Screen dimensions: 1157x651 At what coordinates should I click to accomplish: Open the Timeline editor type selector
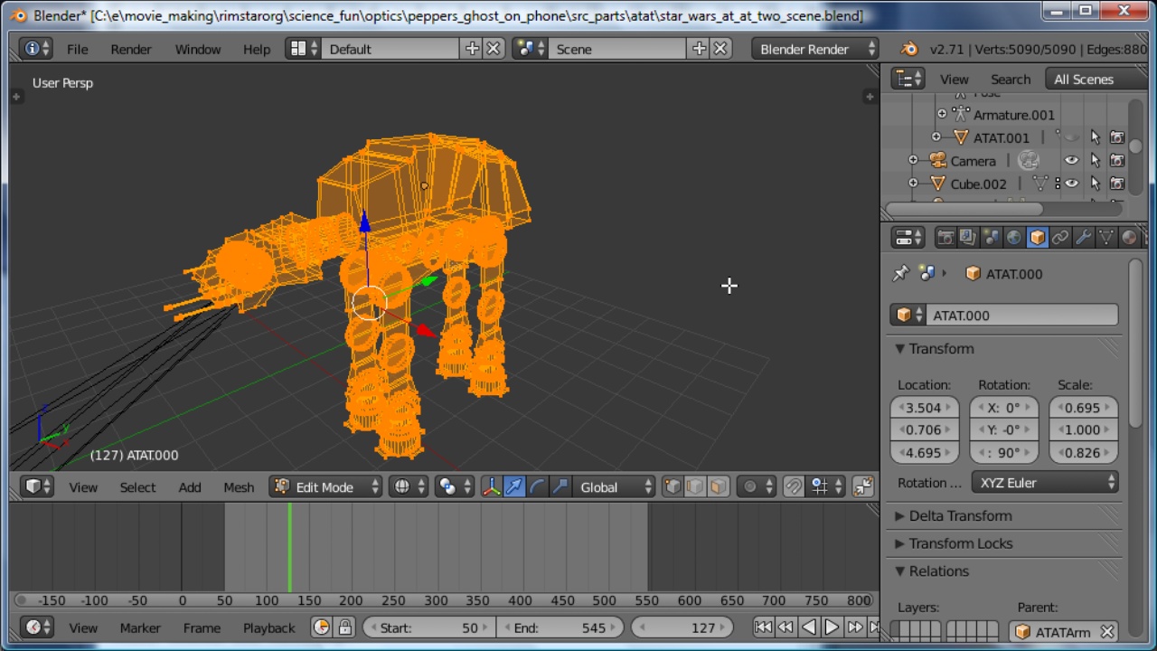click(35, 627)
